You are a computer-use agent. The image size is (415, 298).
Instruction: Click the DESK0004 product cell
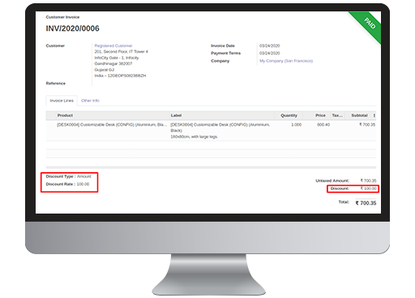112,125
